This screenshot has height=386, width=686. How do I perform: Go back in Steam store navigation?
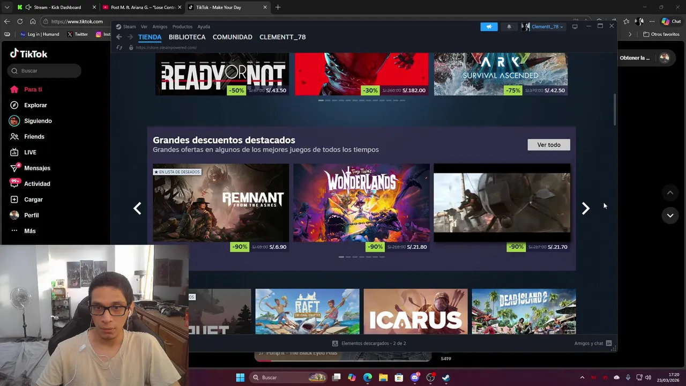119,37
